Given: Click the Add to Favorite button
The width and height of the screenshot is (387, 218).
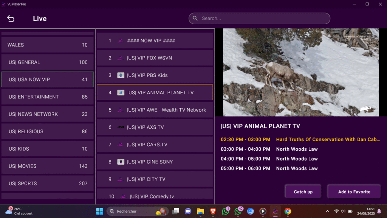Looking at the screenshot, I should point(354,192).
